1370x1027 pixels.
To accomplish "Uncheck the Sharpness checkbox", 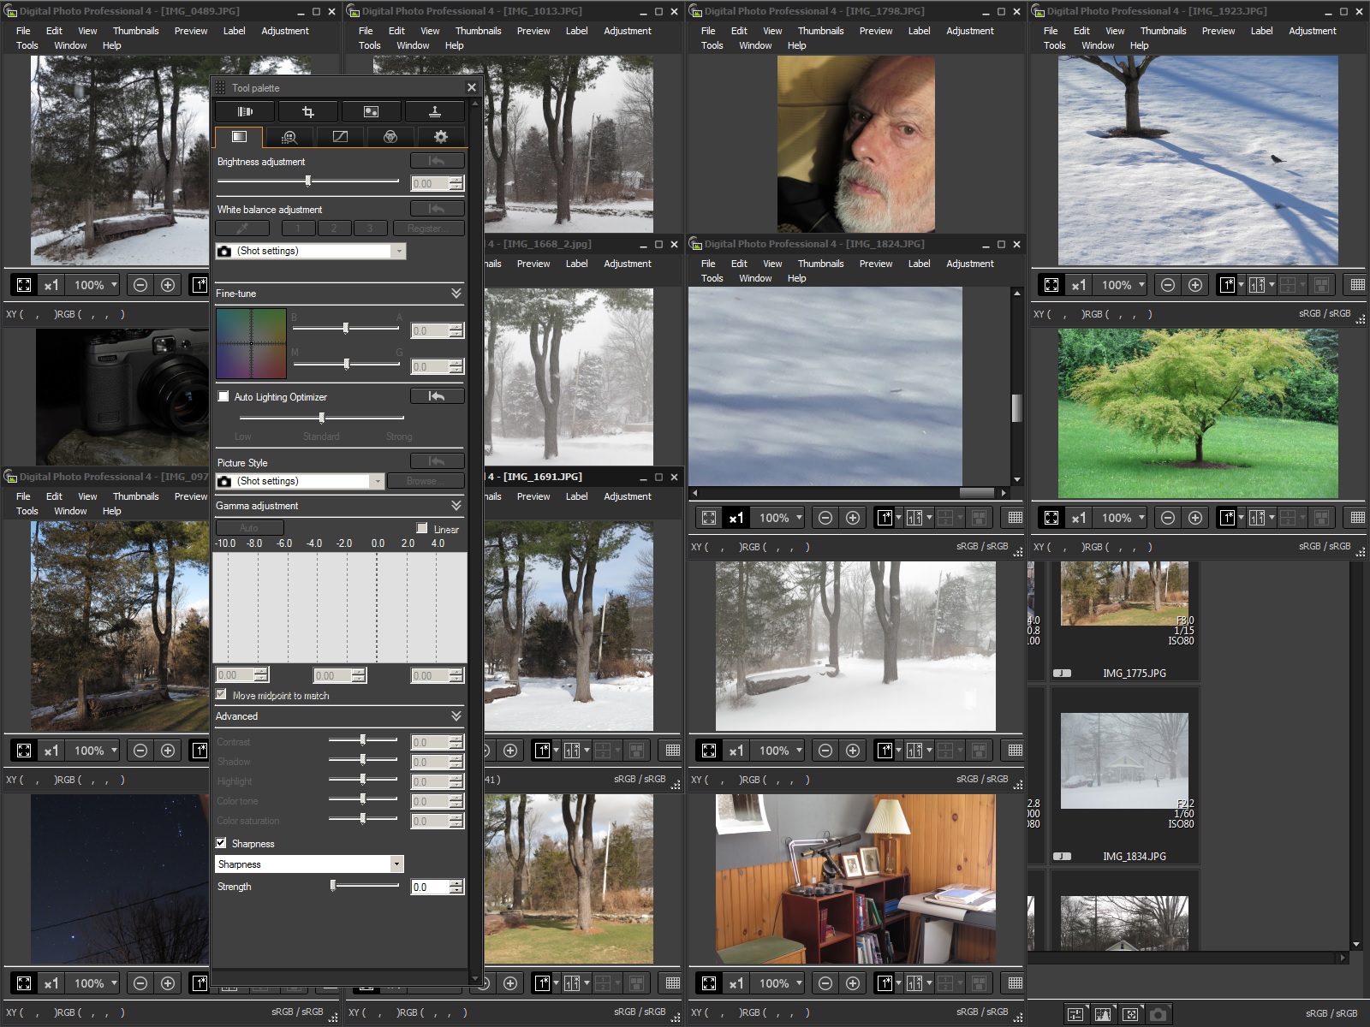I will tap(222, 843).
